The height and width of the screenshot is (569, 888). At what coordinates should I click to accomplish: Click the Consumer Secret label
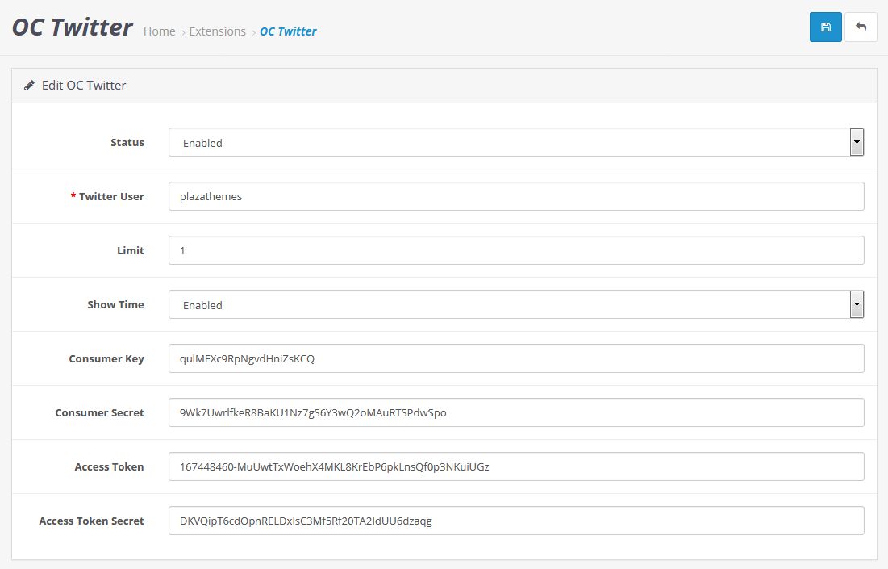(100, 412)
